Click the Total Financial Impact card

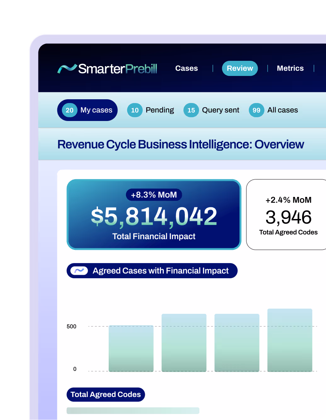point(154,215)
